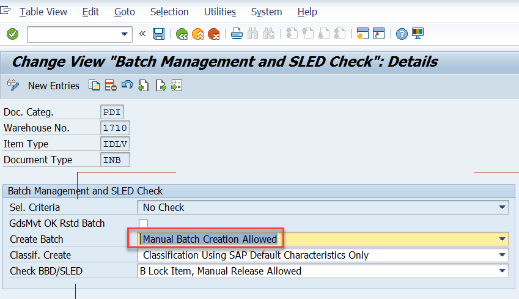The width and height of the screenshot is (519, 299).
Task: Click the Next Entry icon
Action: click(x=161, y=86)
